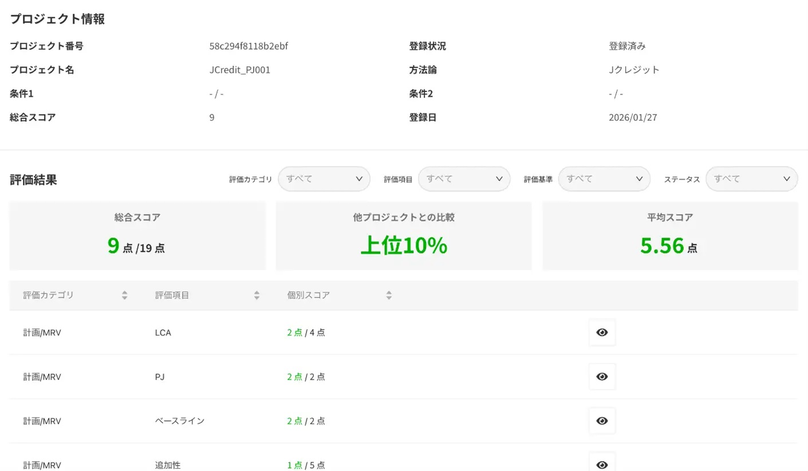Viewport: 808px width, 471px height.
Task: Expand the 評価基準 selector showing すべて
Action: [x=604, y=179]
